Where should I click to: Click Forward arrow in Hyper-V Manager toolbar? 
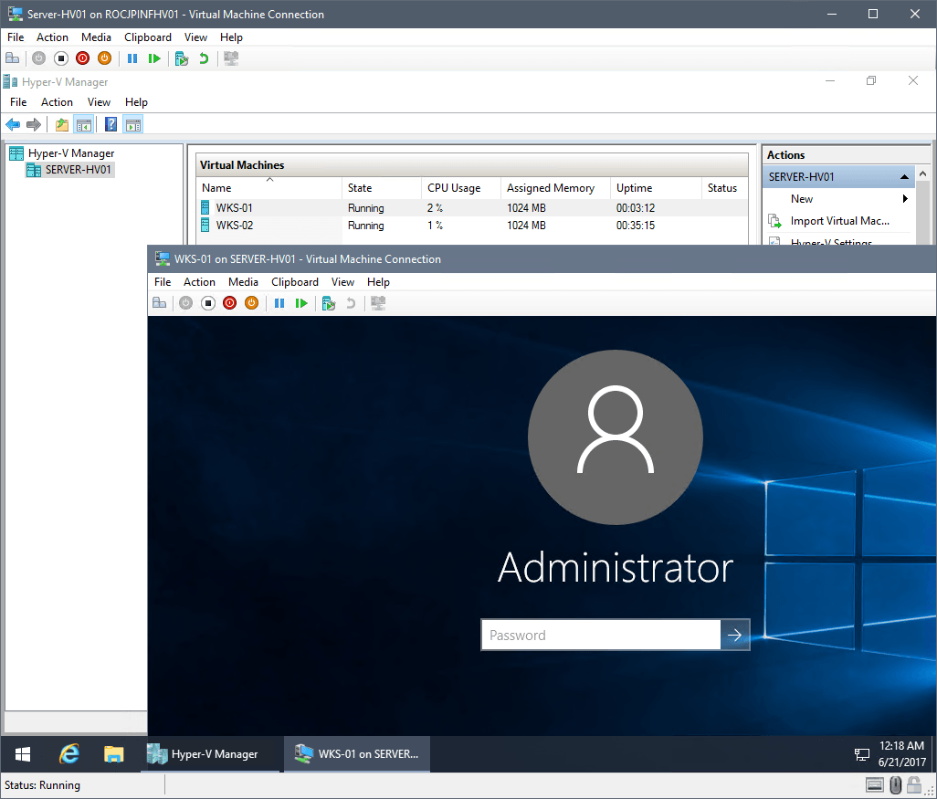(x=34, y=125)
